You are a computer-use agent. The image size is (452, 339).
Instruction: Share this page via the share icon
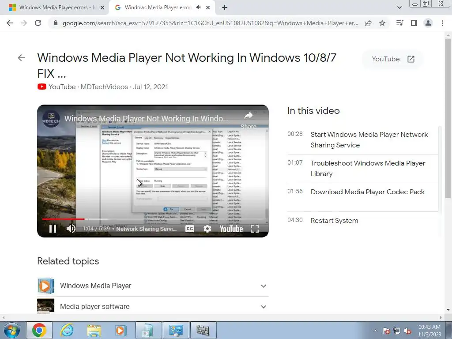368,23
